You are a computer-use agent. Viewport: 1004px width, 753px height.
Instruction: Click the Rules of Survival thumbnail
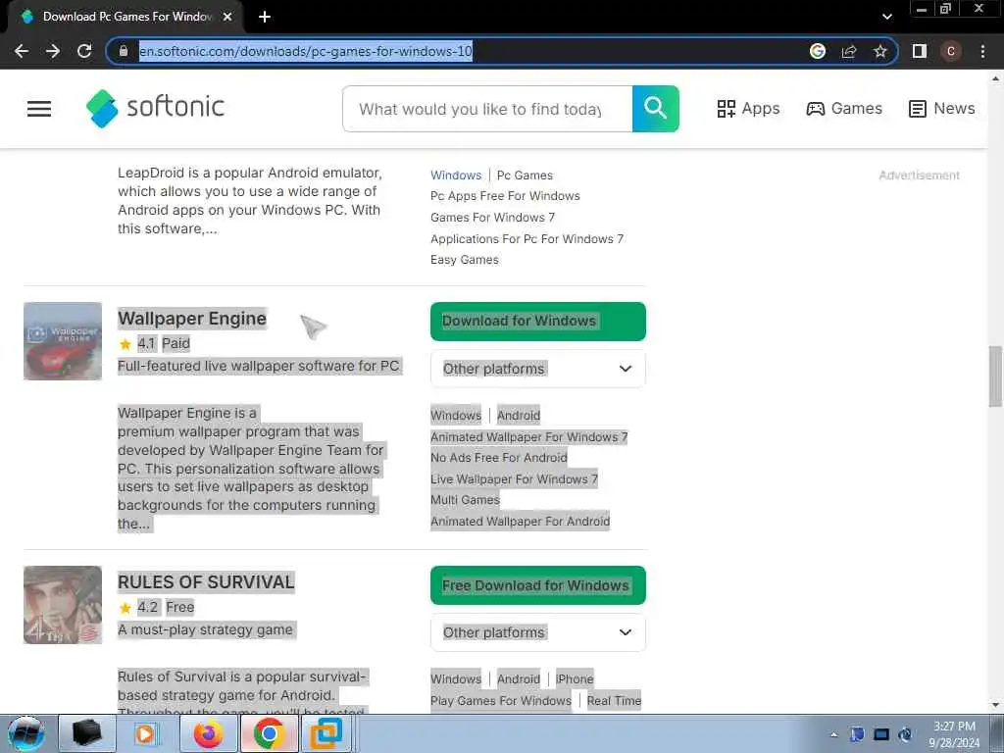(x=63, y=605)
